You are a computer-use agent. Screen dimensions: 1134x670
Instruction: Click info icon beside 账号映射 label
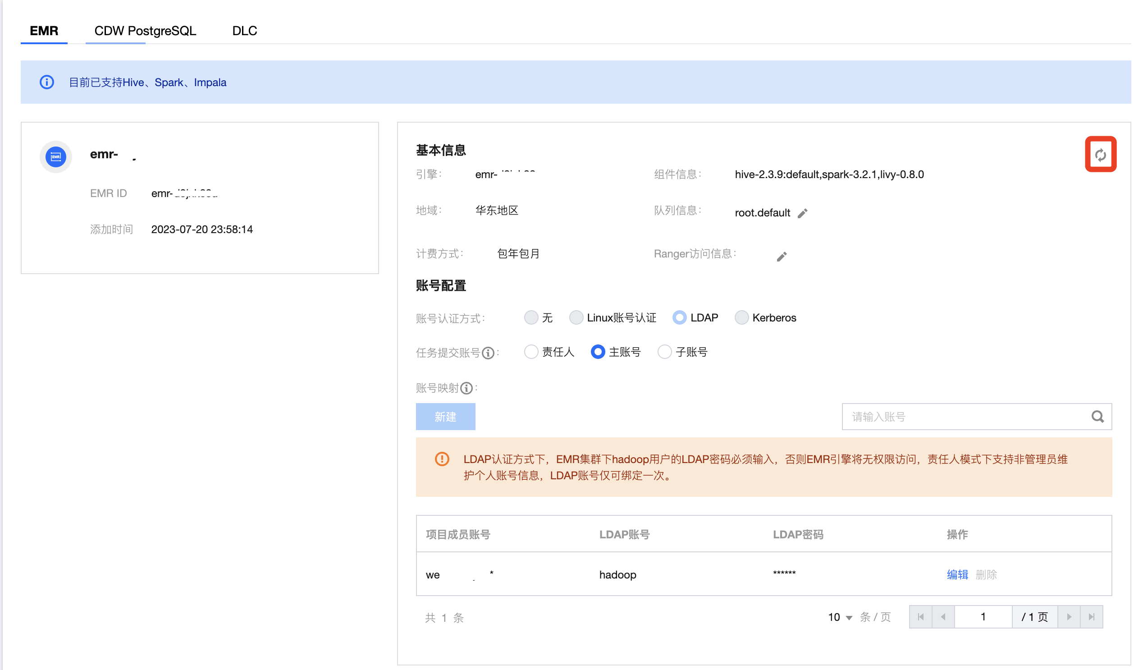point(466,388)
